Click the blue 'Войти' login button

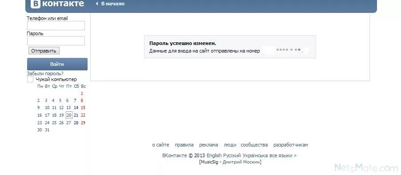[57, 64]
